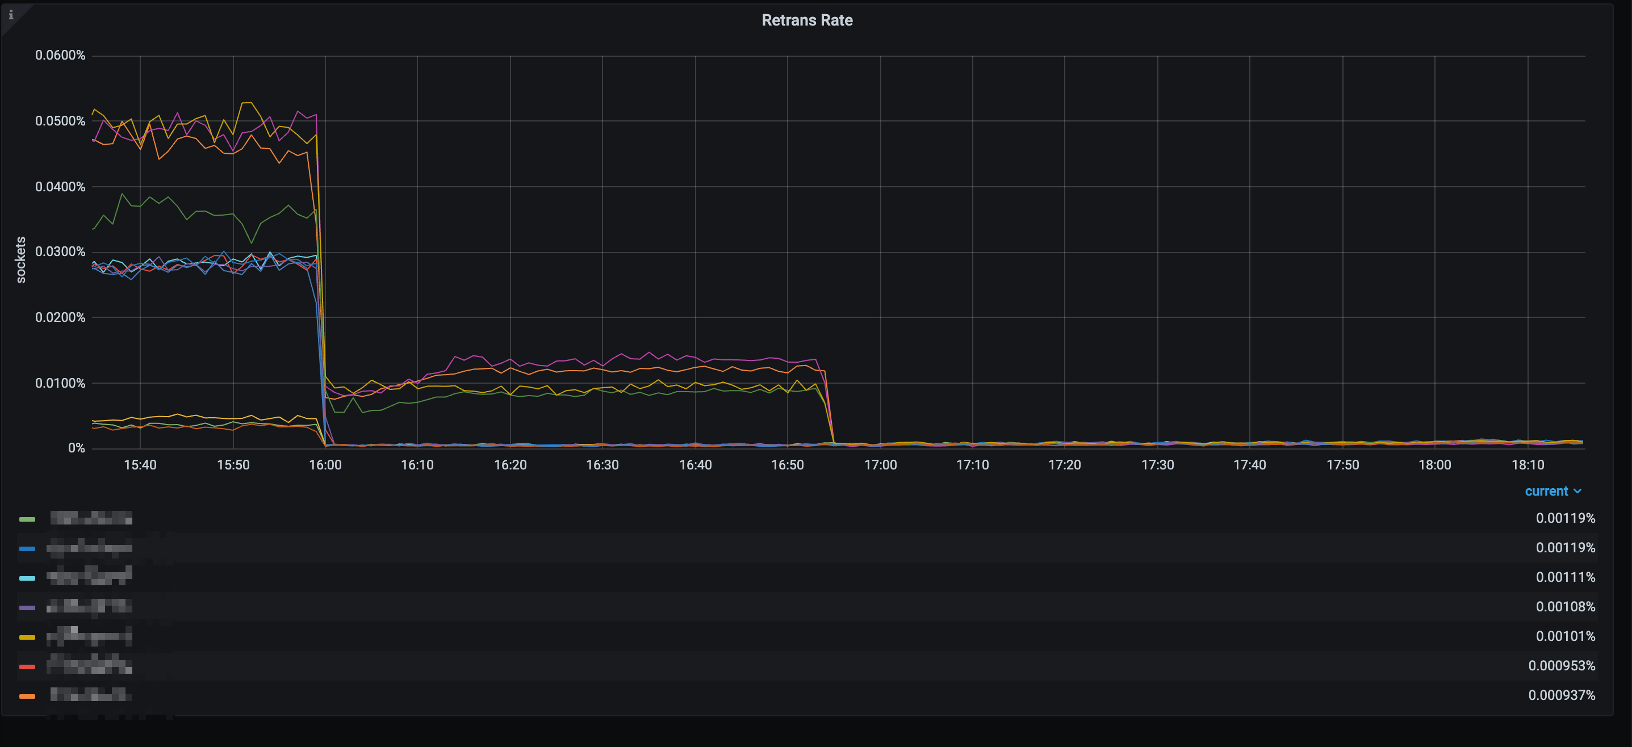This screenshot has height=747, width=1632.
Task: Select the 0.00119% value in the dark blue series row
Action: [x=1565, y=548]
